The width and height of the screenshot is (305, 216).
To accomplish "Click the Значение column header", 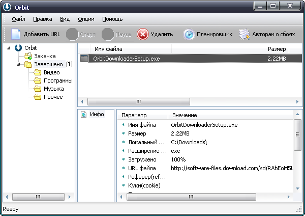I will click(x=231, y=115).
